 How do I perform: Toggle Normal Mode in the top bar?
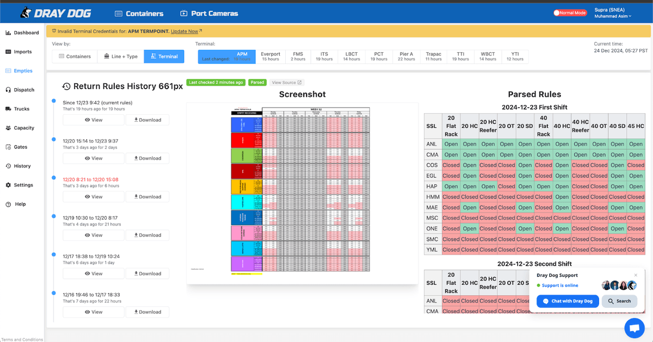(x=570, y=12)
